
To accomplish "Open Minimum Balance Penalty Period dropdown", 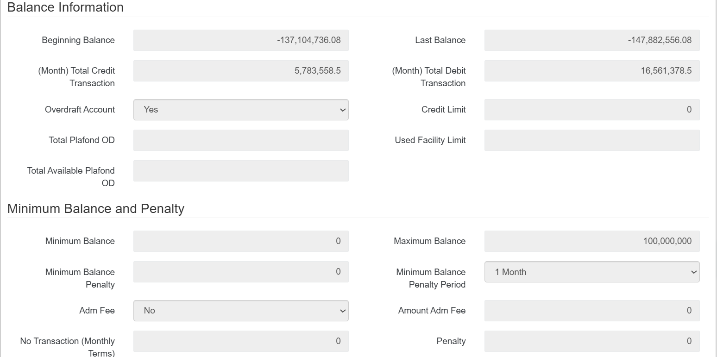I will click(591, 272).
